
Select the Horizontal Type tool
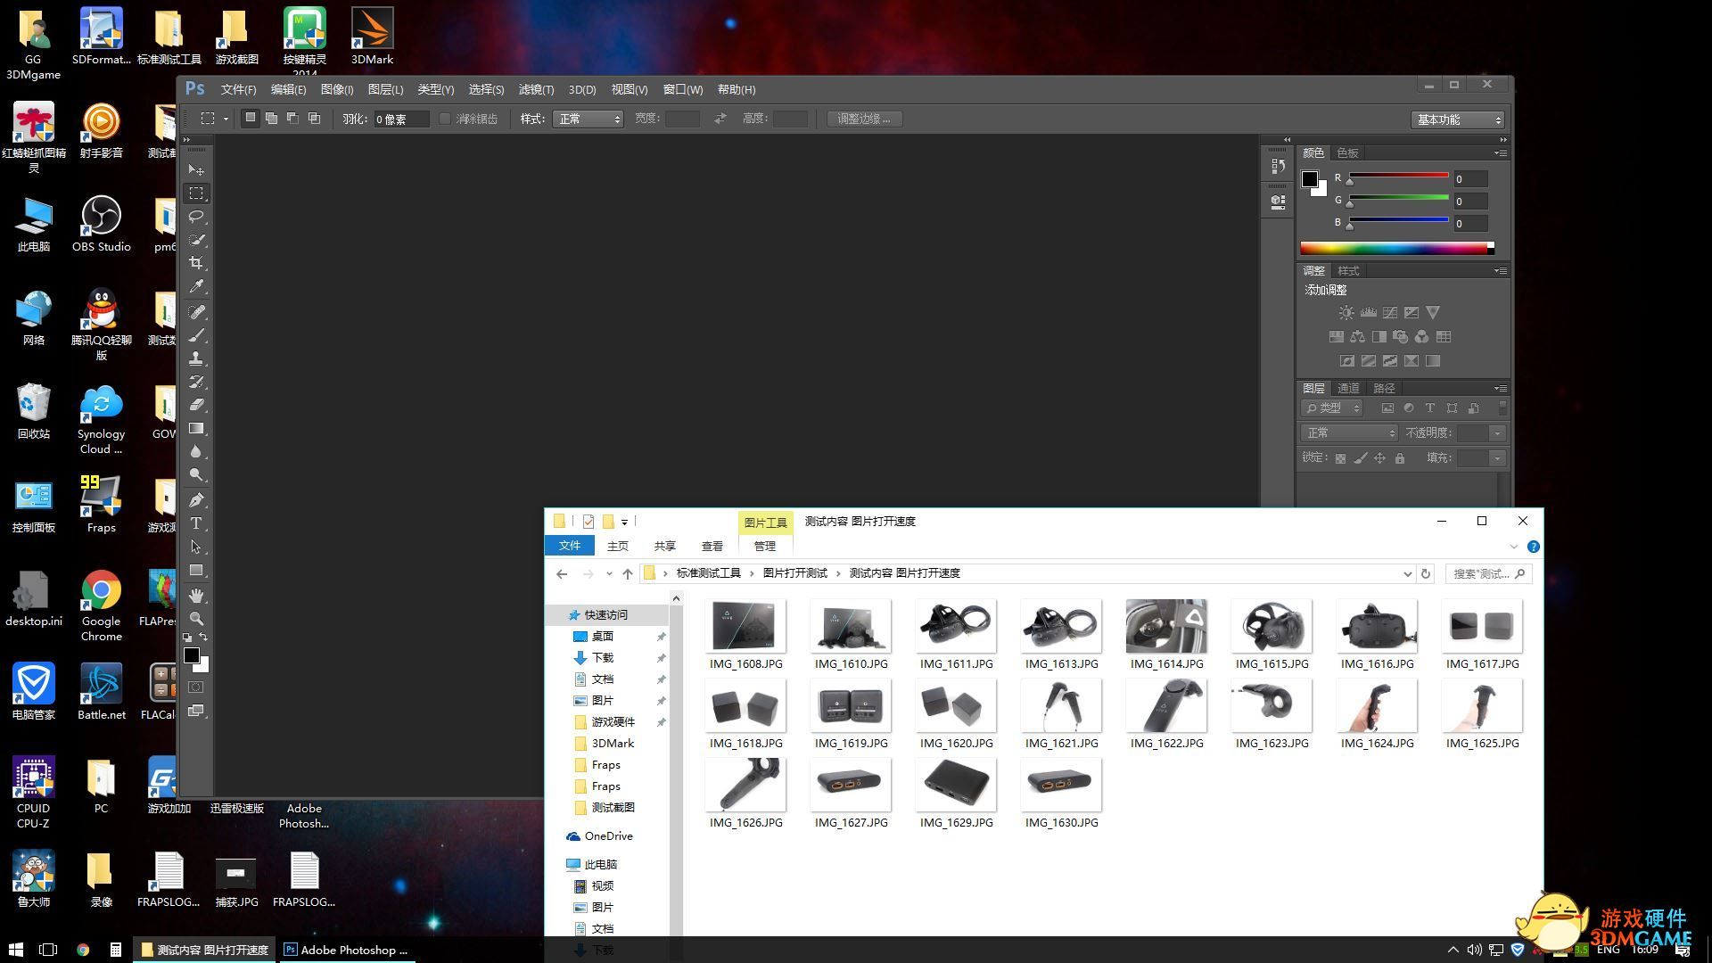coord(196,523)
